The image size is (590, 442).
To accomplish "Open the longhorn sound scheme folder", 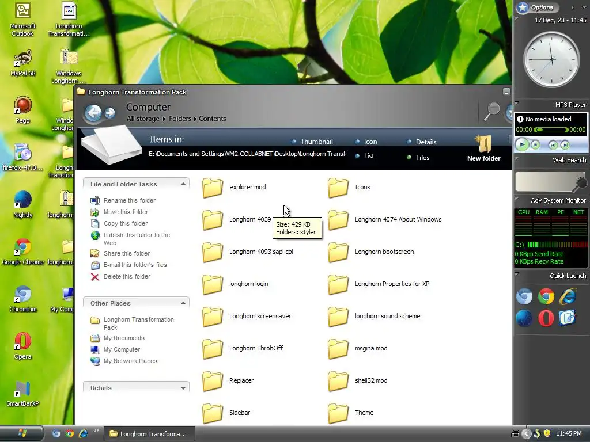I will pos(374,317).
